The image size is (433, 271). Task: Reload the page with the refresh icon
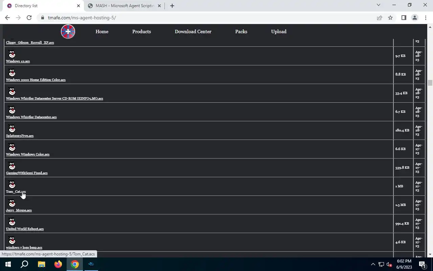click(x=29, y=18)
